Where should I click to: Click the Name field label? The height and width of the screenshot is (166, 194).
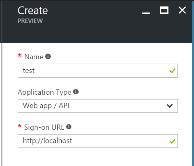(x=34, y=57)
